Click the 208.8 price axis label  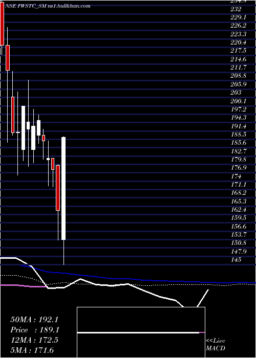pyautogui.click(x=239, y=76)
